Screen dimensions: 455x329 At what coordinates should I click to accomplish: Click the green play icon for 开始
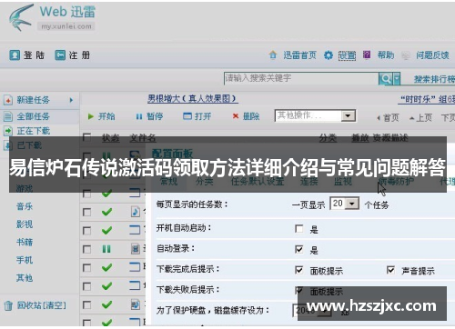click(91, 116)
